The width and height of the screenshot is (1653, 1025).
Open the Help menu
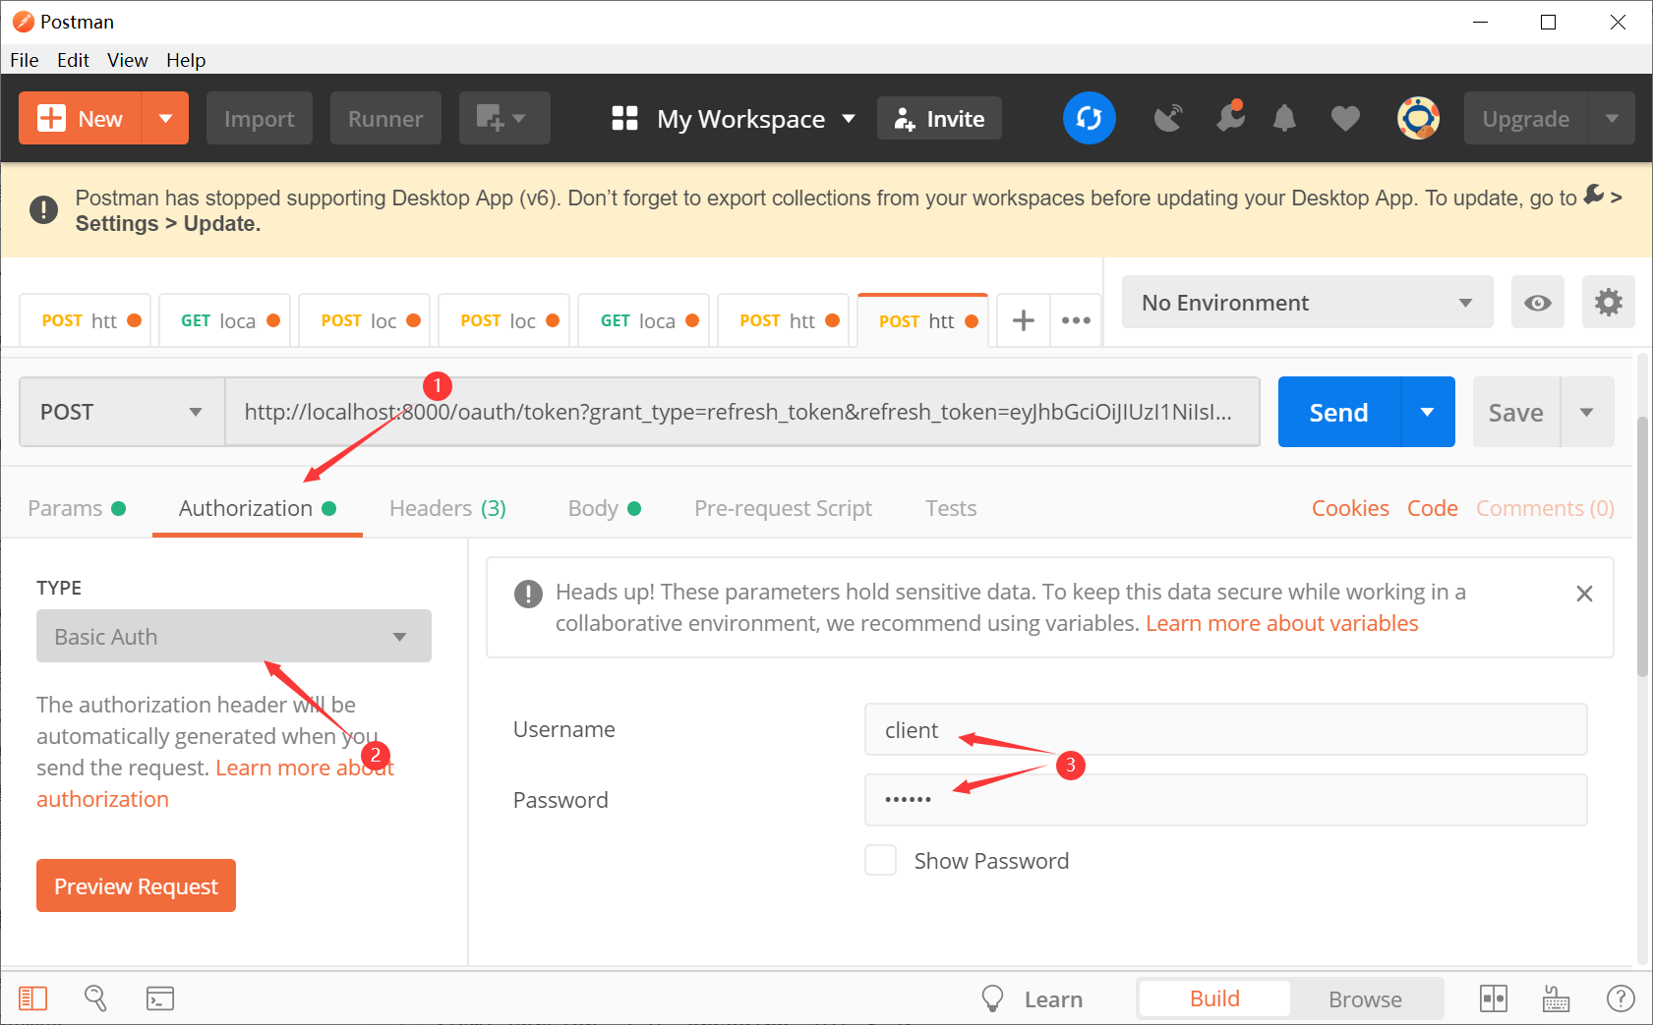click(186, 60)
